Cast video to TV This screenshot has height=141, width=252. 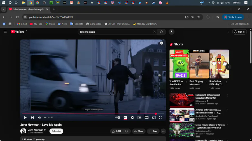pos(154,118)
